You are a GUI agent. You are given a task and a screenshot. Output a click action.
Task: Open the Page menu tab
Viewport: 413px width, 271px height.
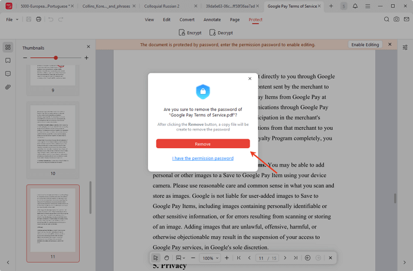coord(235,19)
